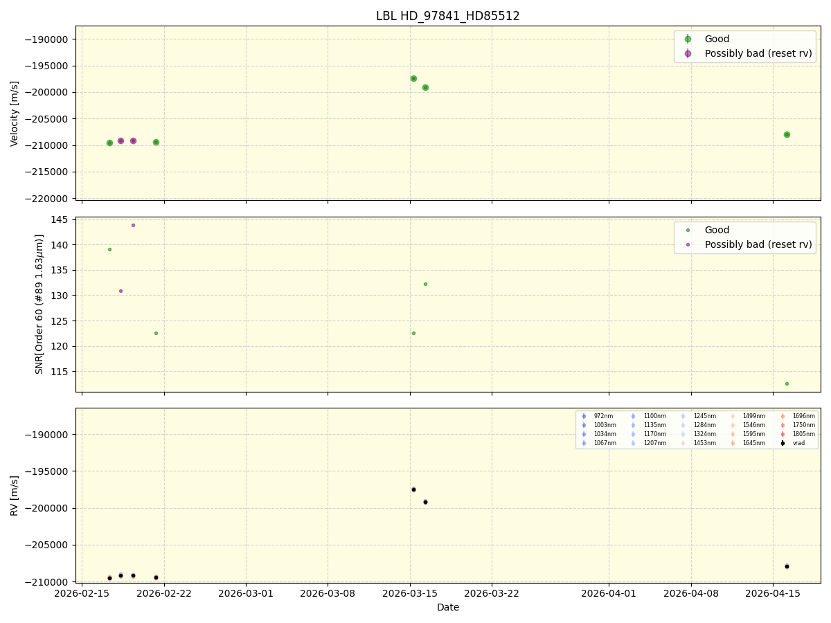Click the 1135nm legend entry
The width and height of the screenshot is (831, 623).
(x=648, y=425)
